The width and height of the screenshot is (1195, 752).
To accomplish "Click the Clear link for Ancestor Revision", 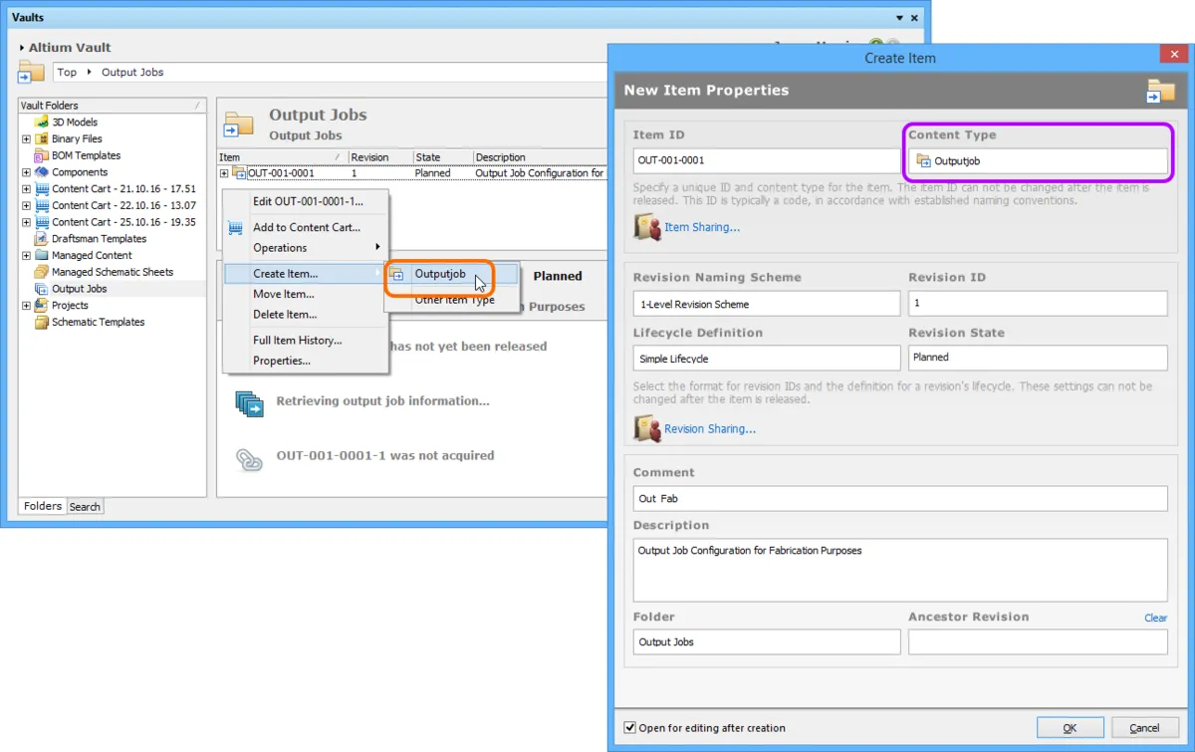I will click(1155, 618).
